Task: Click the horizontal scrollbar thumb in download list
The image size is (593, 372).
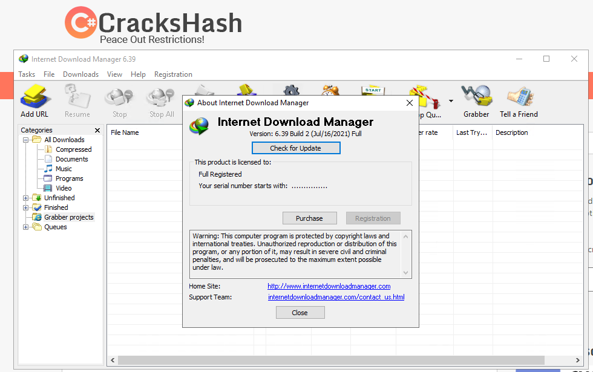Action: point(331,361)
